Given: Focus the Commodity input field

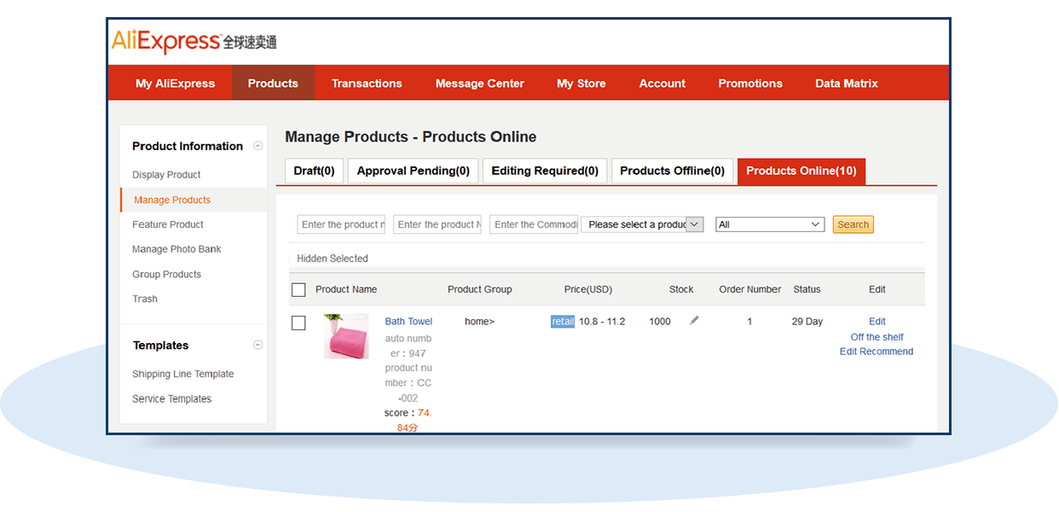Looking at the screenshot, I should tap(534, 224).
